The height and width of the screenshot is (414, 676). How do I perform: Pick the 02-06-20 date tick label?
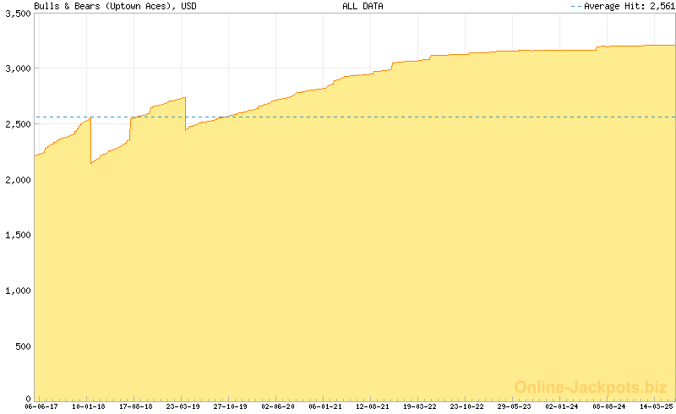[278, 406]
